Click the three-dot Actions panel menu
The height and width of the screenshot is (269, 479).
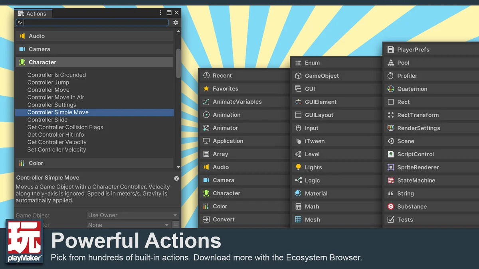click(160, 13)
